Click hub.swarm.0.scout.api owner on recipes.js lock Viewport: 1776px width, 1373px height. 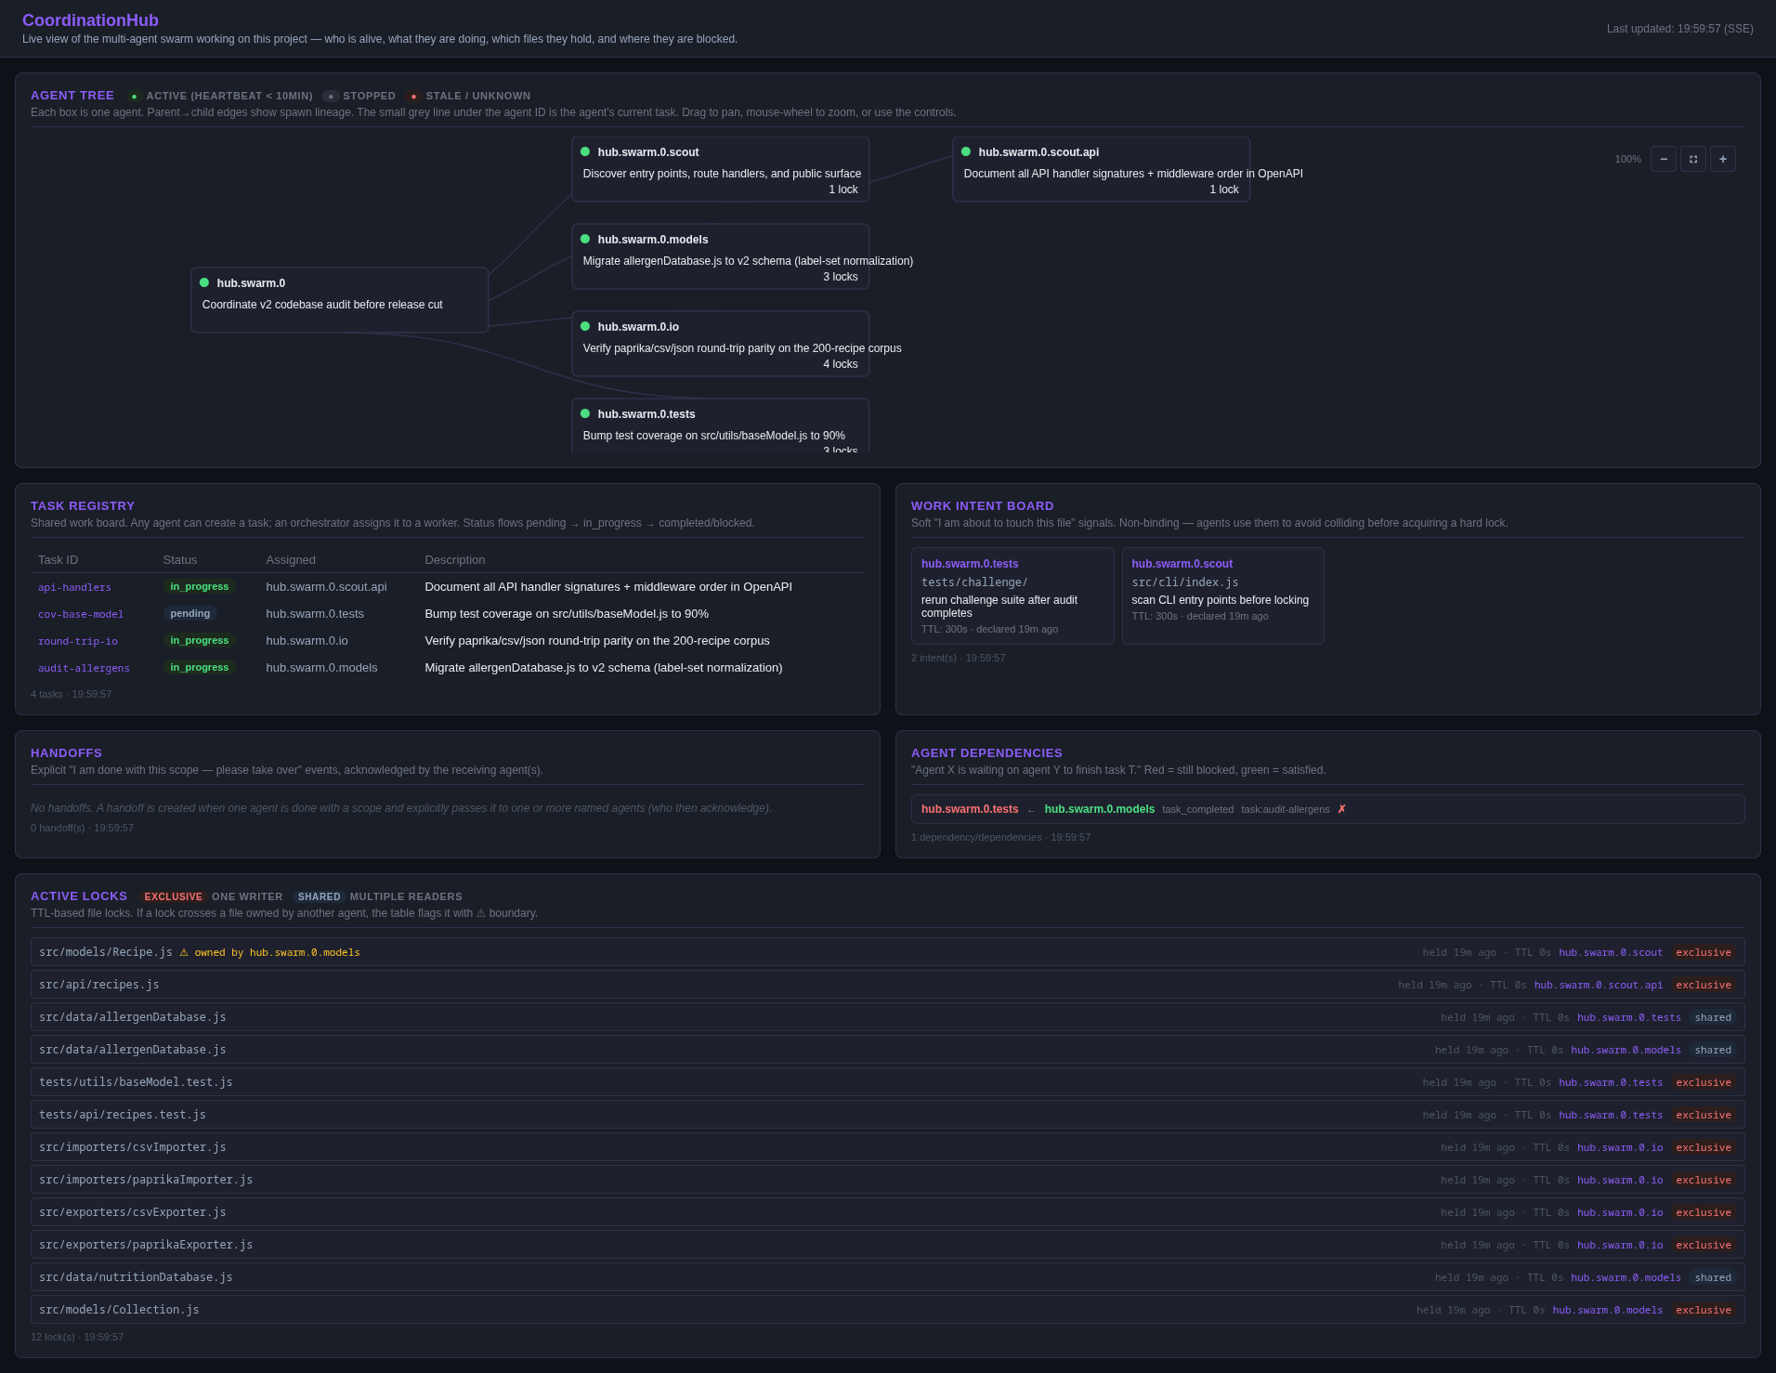[x=1599, y=985]
